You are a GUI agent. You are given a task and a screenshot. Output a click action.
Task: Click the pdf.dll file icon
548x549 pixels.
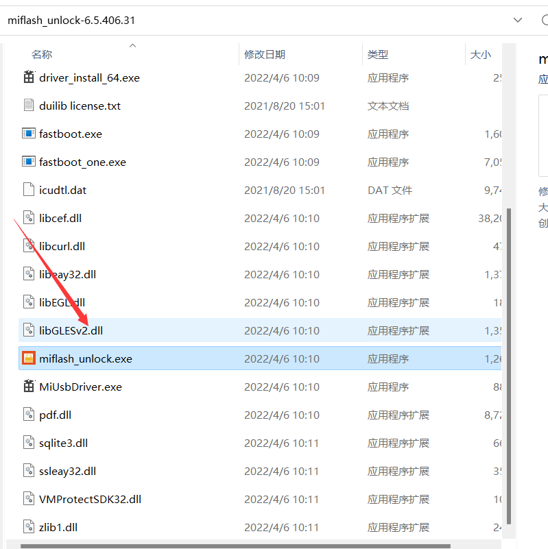(x=29, y=414)
